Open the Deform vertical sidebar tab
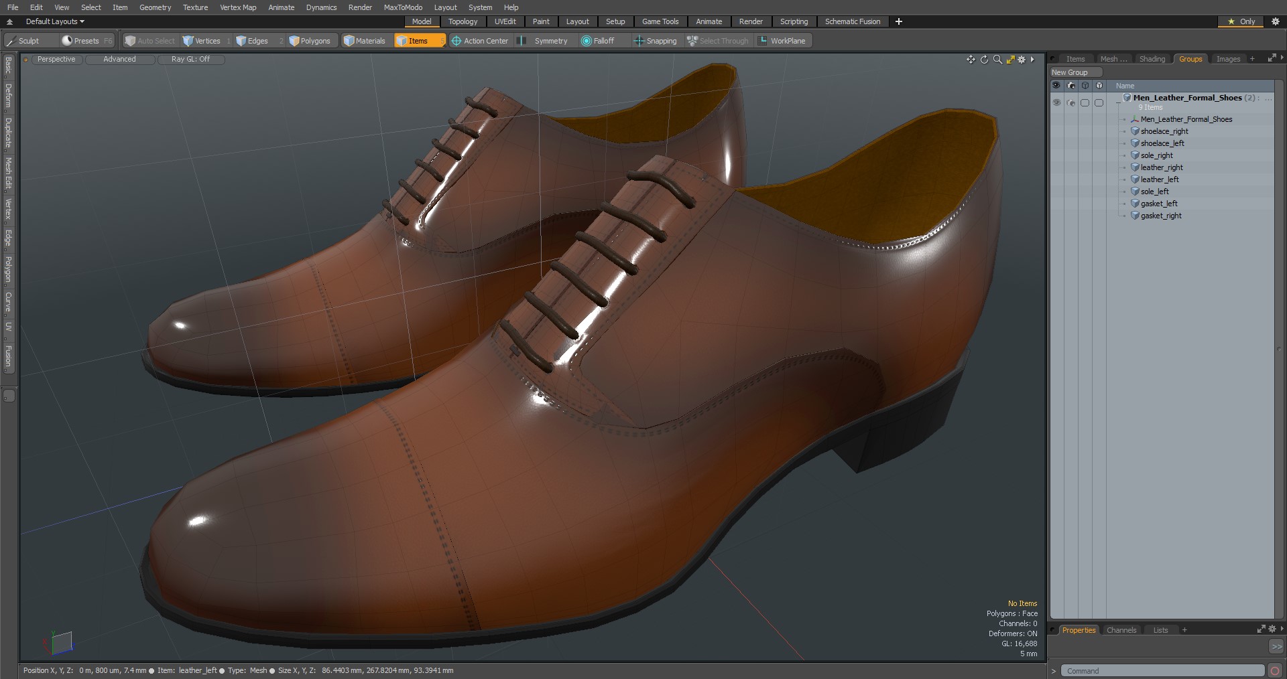Screen dimensions: 1287x679 (x=8, y=96)
